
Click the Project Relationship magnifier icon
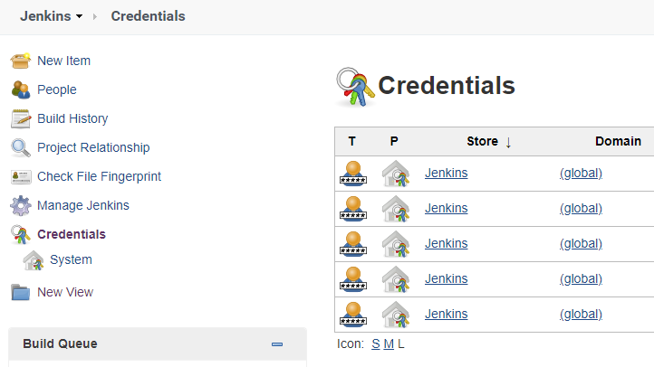(x=21, y=147)
